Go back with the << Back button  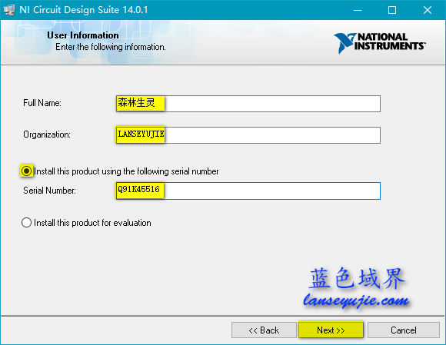pyautogui.click(x=264, y=330)
